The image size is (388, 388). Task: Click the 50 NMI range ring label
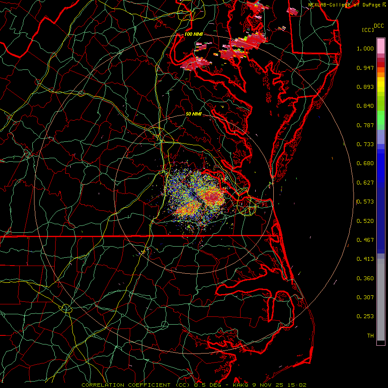click(x=194, y=114)
